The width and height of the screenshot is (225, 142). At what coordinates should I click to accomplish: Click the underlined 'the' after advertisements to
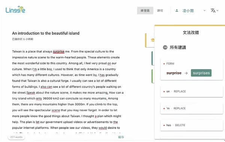tap(115, 122)
